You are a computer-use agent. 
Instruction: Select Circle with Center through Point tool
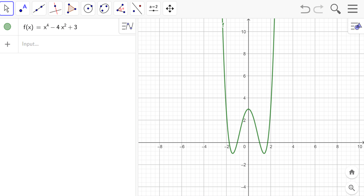88,8
